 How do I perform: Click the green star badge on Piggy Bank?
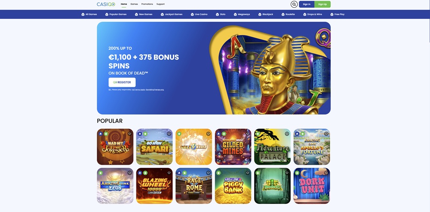pyautogui.click(x=218, y=173)
